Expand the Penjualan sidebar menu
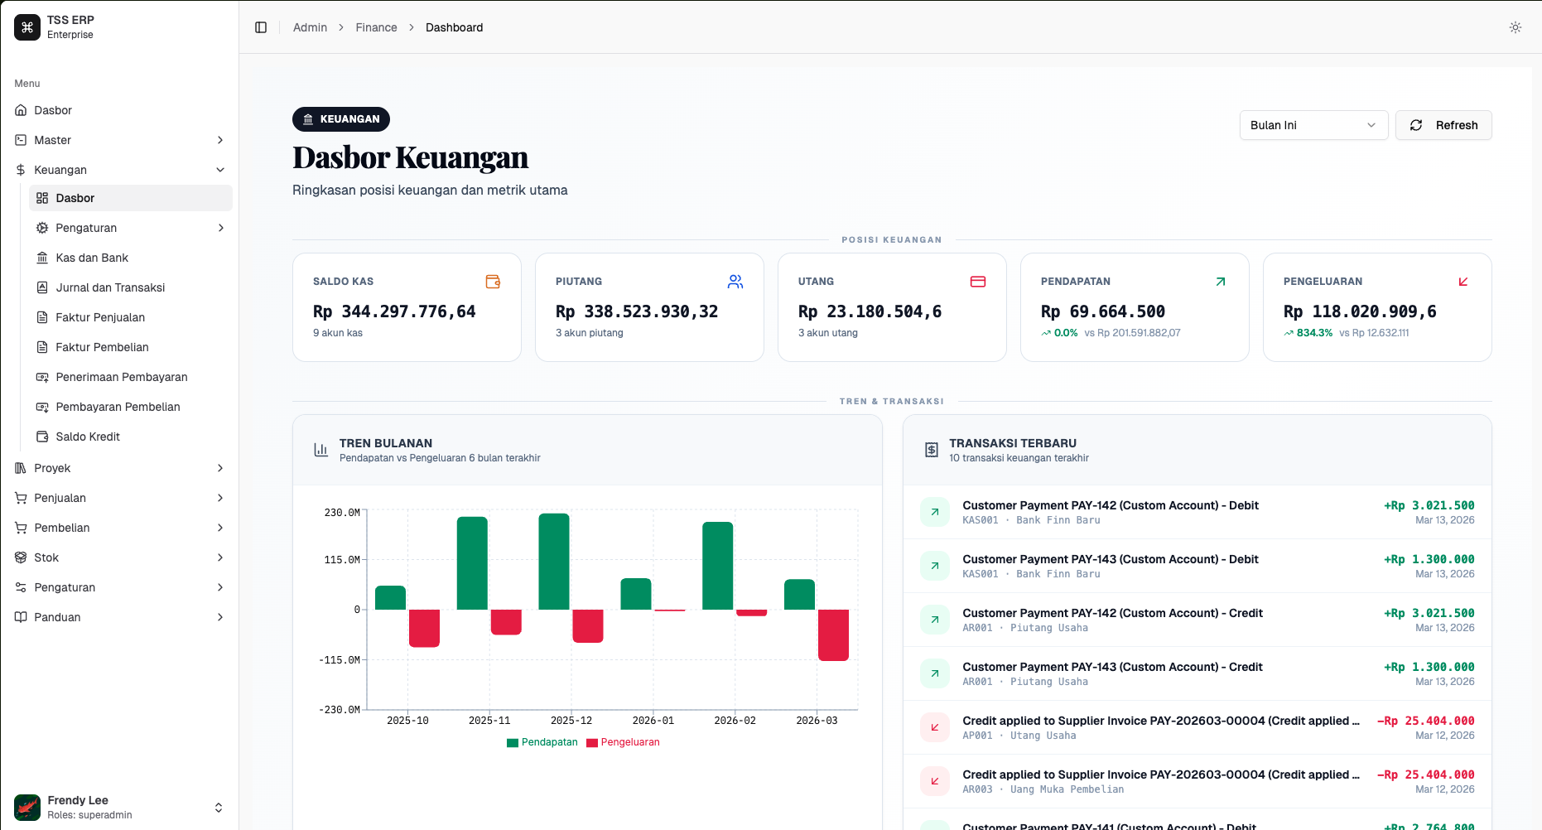Image resolution: width=1542 pixels, height=830 pixels. 119,498
